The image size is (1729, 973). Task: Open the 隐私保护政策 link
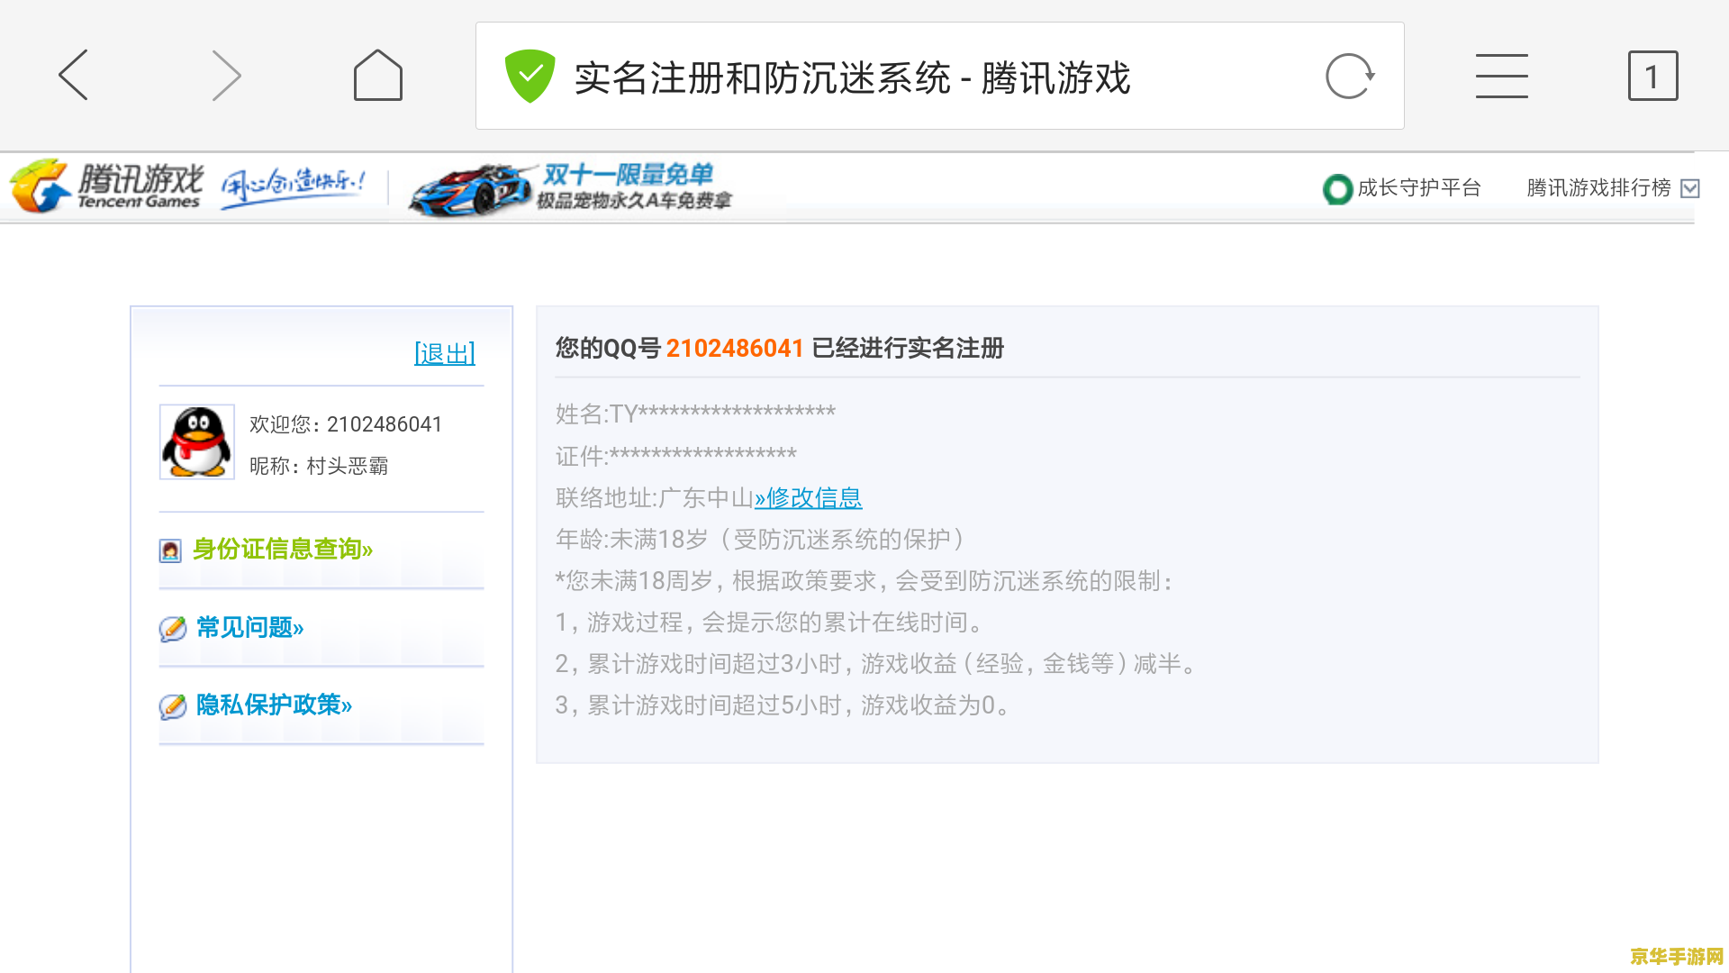[x=274, y=705]
